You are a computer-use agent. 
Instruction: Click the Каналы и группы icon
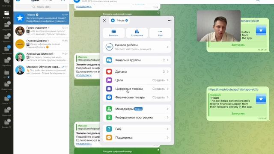click(x=109, y=60)
